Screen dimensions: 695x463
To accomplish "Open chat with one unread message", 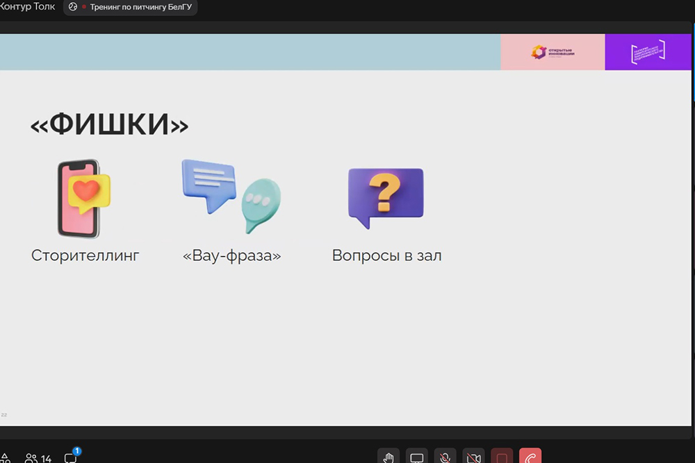I will 71,457.
